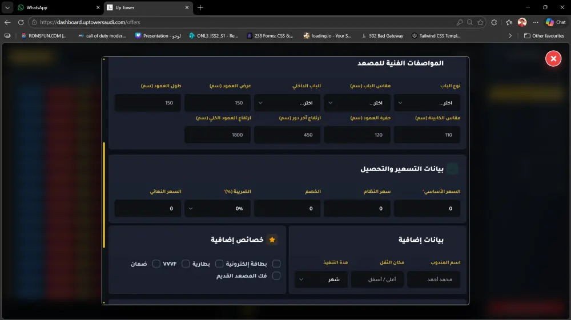
Task: Open the browser profile avatar
Action: [522, 22]
